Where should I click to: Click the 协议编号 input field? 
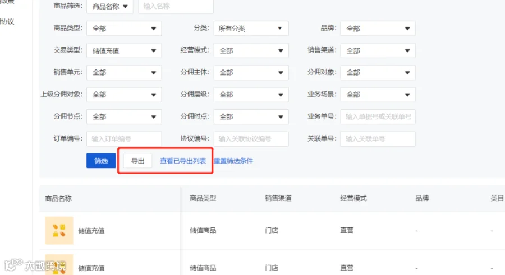coord(251,139)
